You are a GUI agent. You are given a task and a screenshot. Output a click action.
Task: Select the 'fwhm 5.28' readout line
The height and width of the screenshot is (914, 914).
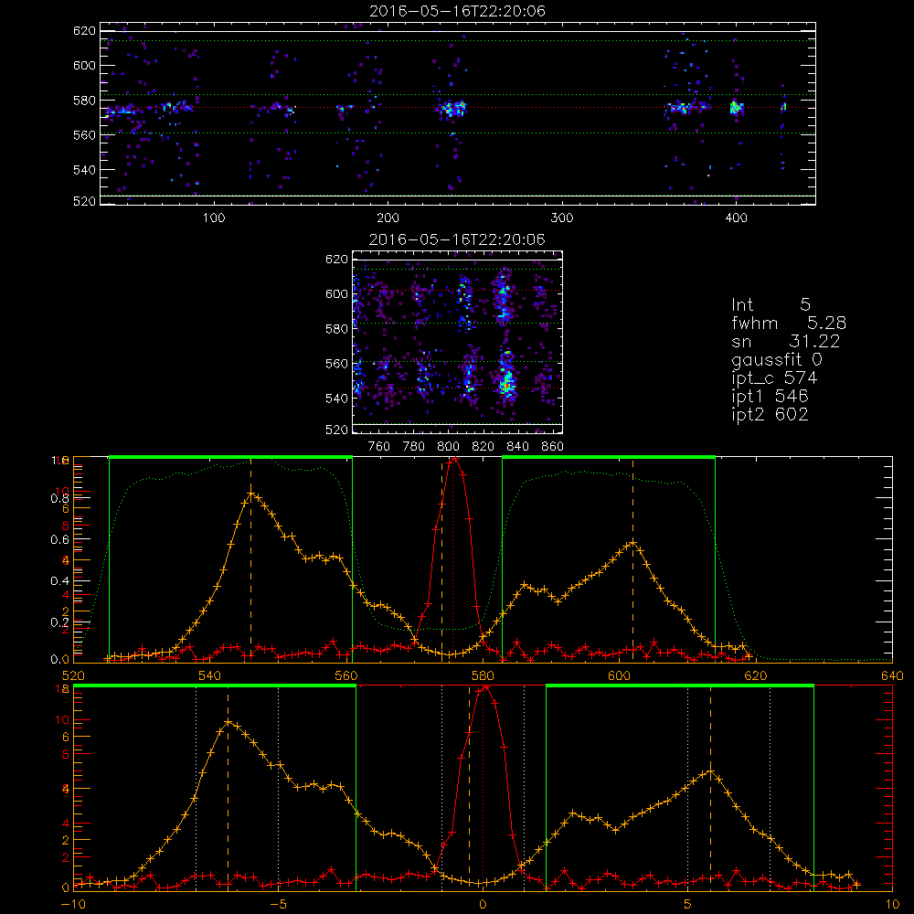tap(789, 323)
